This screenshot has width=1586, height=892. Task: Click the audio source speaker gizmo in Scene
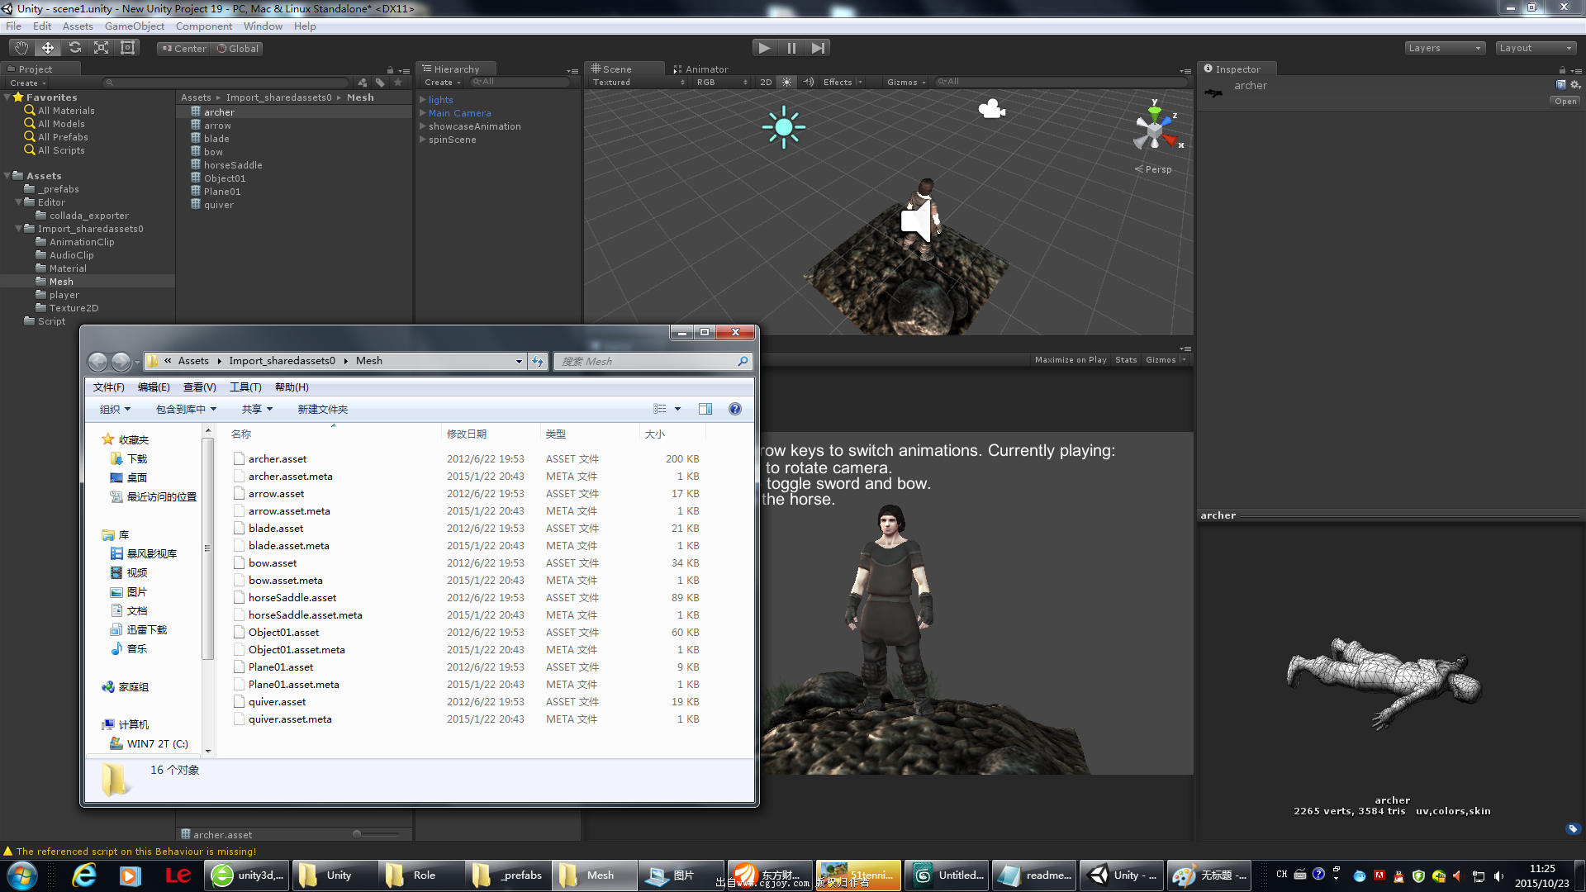tap(917, 222)
